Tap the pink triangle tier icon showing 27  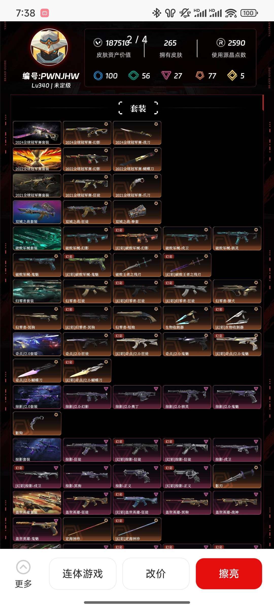point(166,76)
